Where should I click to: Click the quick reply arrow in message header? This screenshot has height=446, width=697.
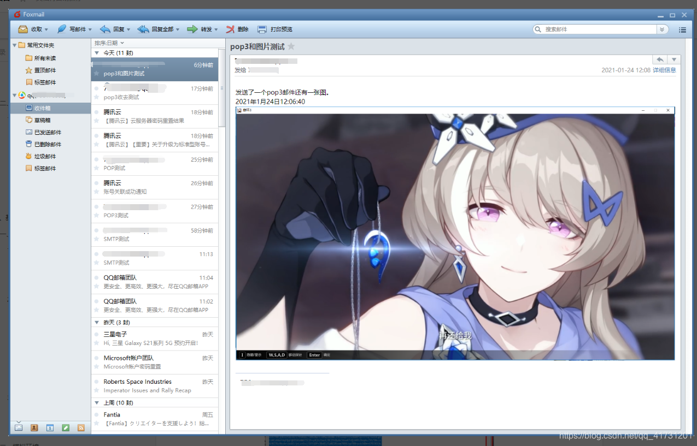pos(660,60)
